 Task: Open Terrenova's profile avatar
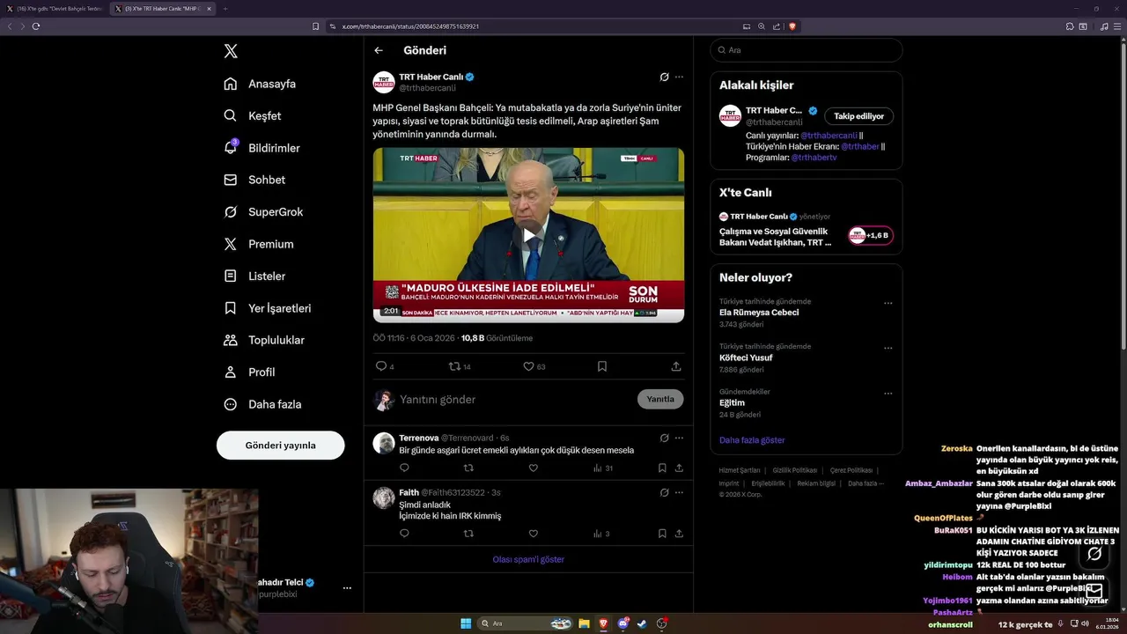point(384,443)
